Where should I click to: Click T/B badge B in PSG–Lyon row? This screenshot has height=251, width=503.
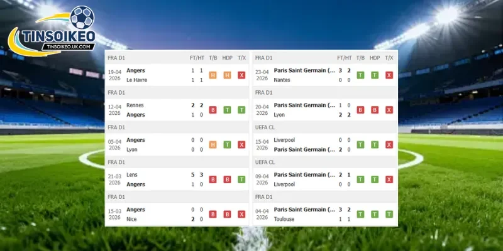(x=360, y=110)
